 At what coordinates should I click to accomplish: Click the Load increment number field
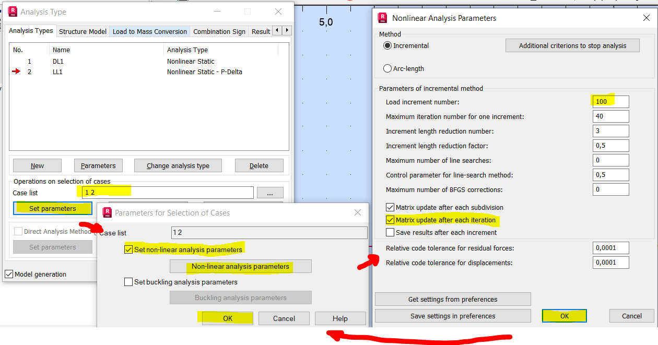point(611,101)
